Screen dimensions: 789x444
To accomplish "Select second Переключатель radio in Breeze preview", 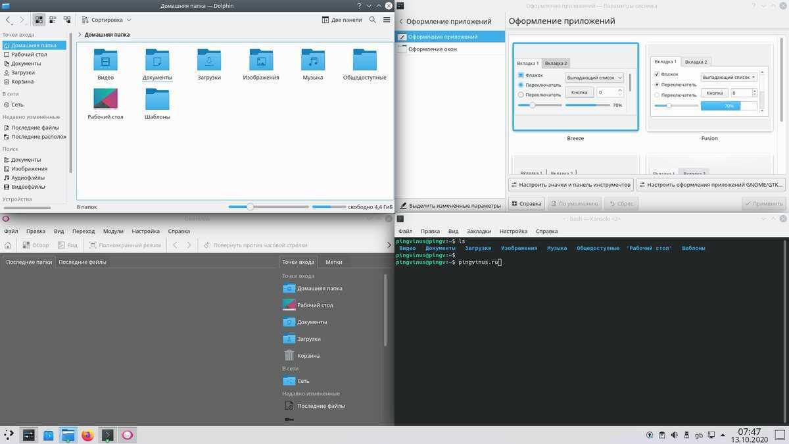I will [x=521, y=95].
